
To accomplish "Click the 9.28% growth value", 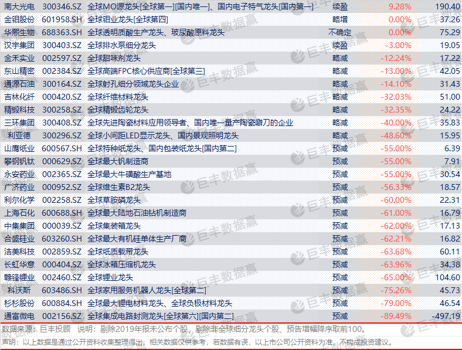I will [400, 6].
